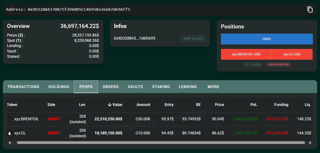Open the MORE tab menu

[x=213, y=87]
